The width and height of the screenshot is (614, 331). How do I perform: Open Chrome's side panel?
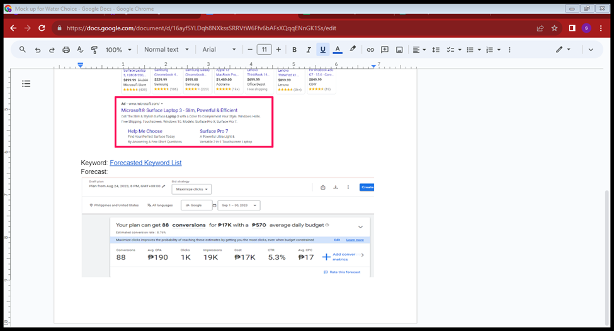click(572, 28)
